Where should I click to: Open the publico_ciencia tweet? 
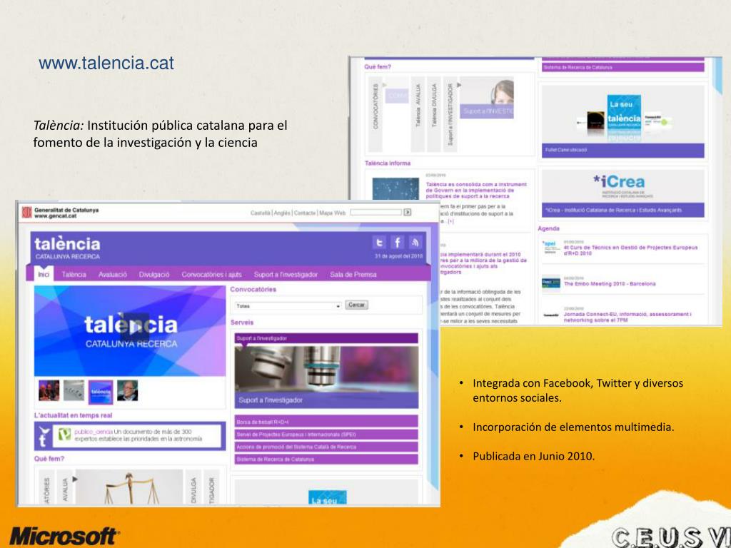coord(138,435)
